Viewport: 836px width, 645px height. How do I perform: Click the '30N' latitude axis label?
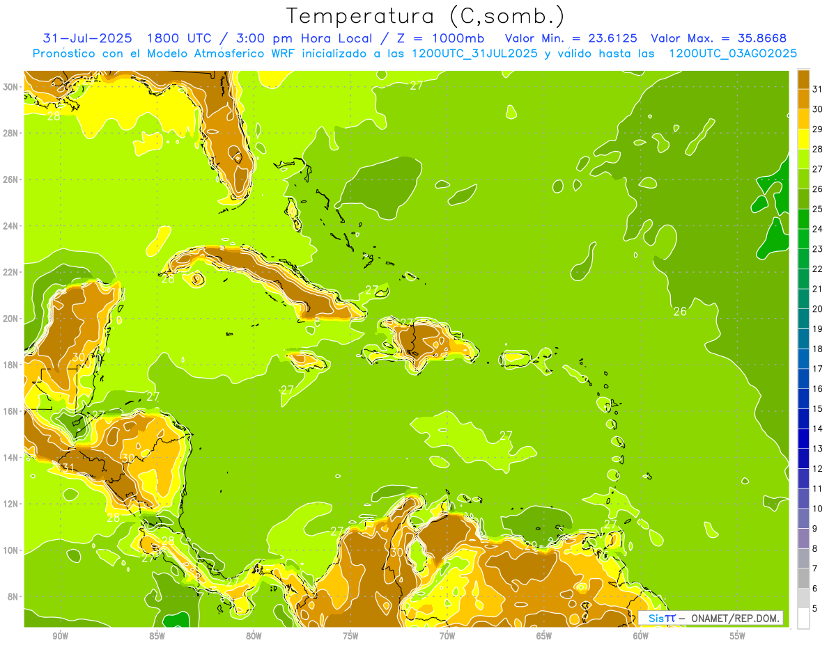pos(11,87)
